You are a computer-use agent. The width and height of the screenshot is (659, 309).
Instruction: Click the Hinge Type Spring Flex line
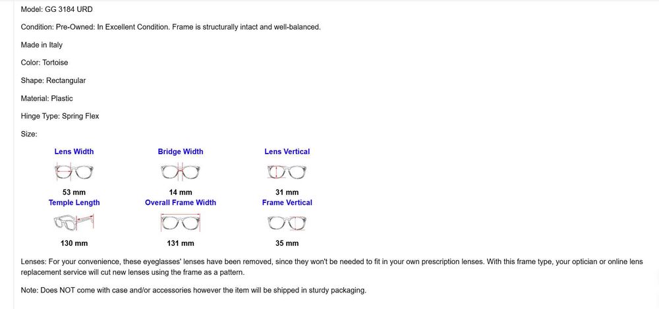(x=60, y=116)
